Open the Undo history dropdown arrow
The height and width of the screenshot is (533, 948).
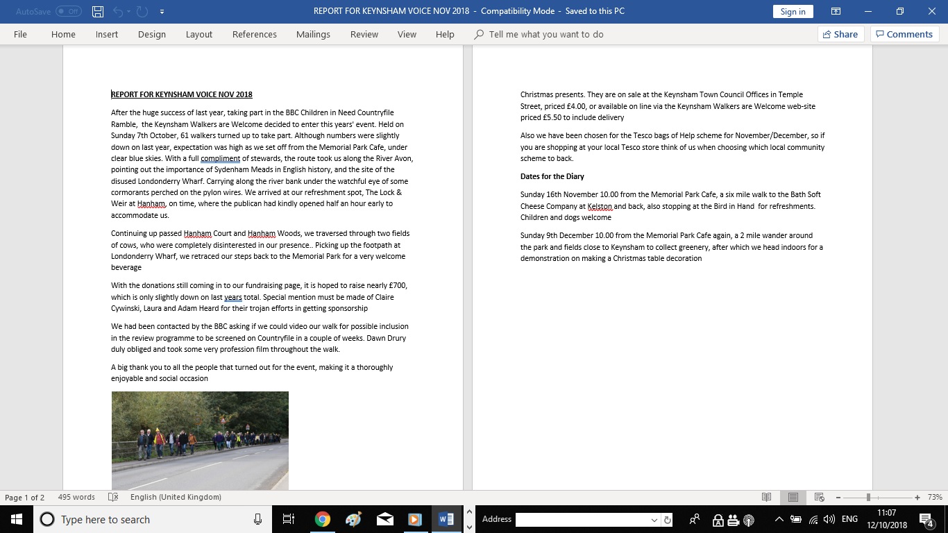tap(129, 12)
